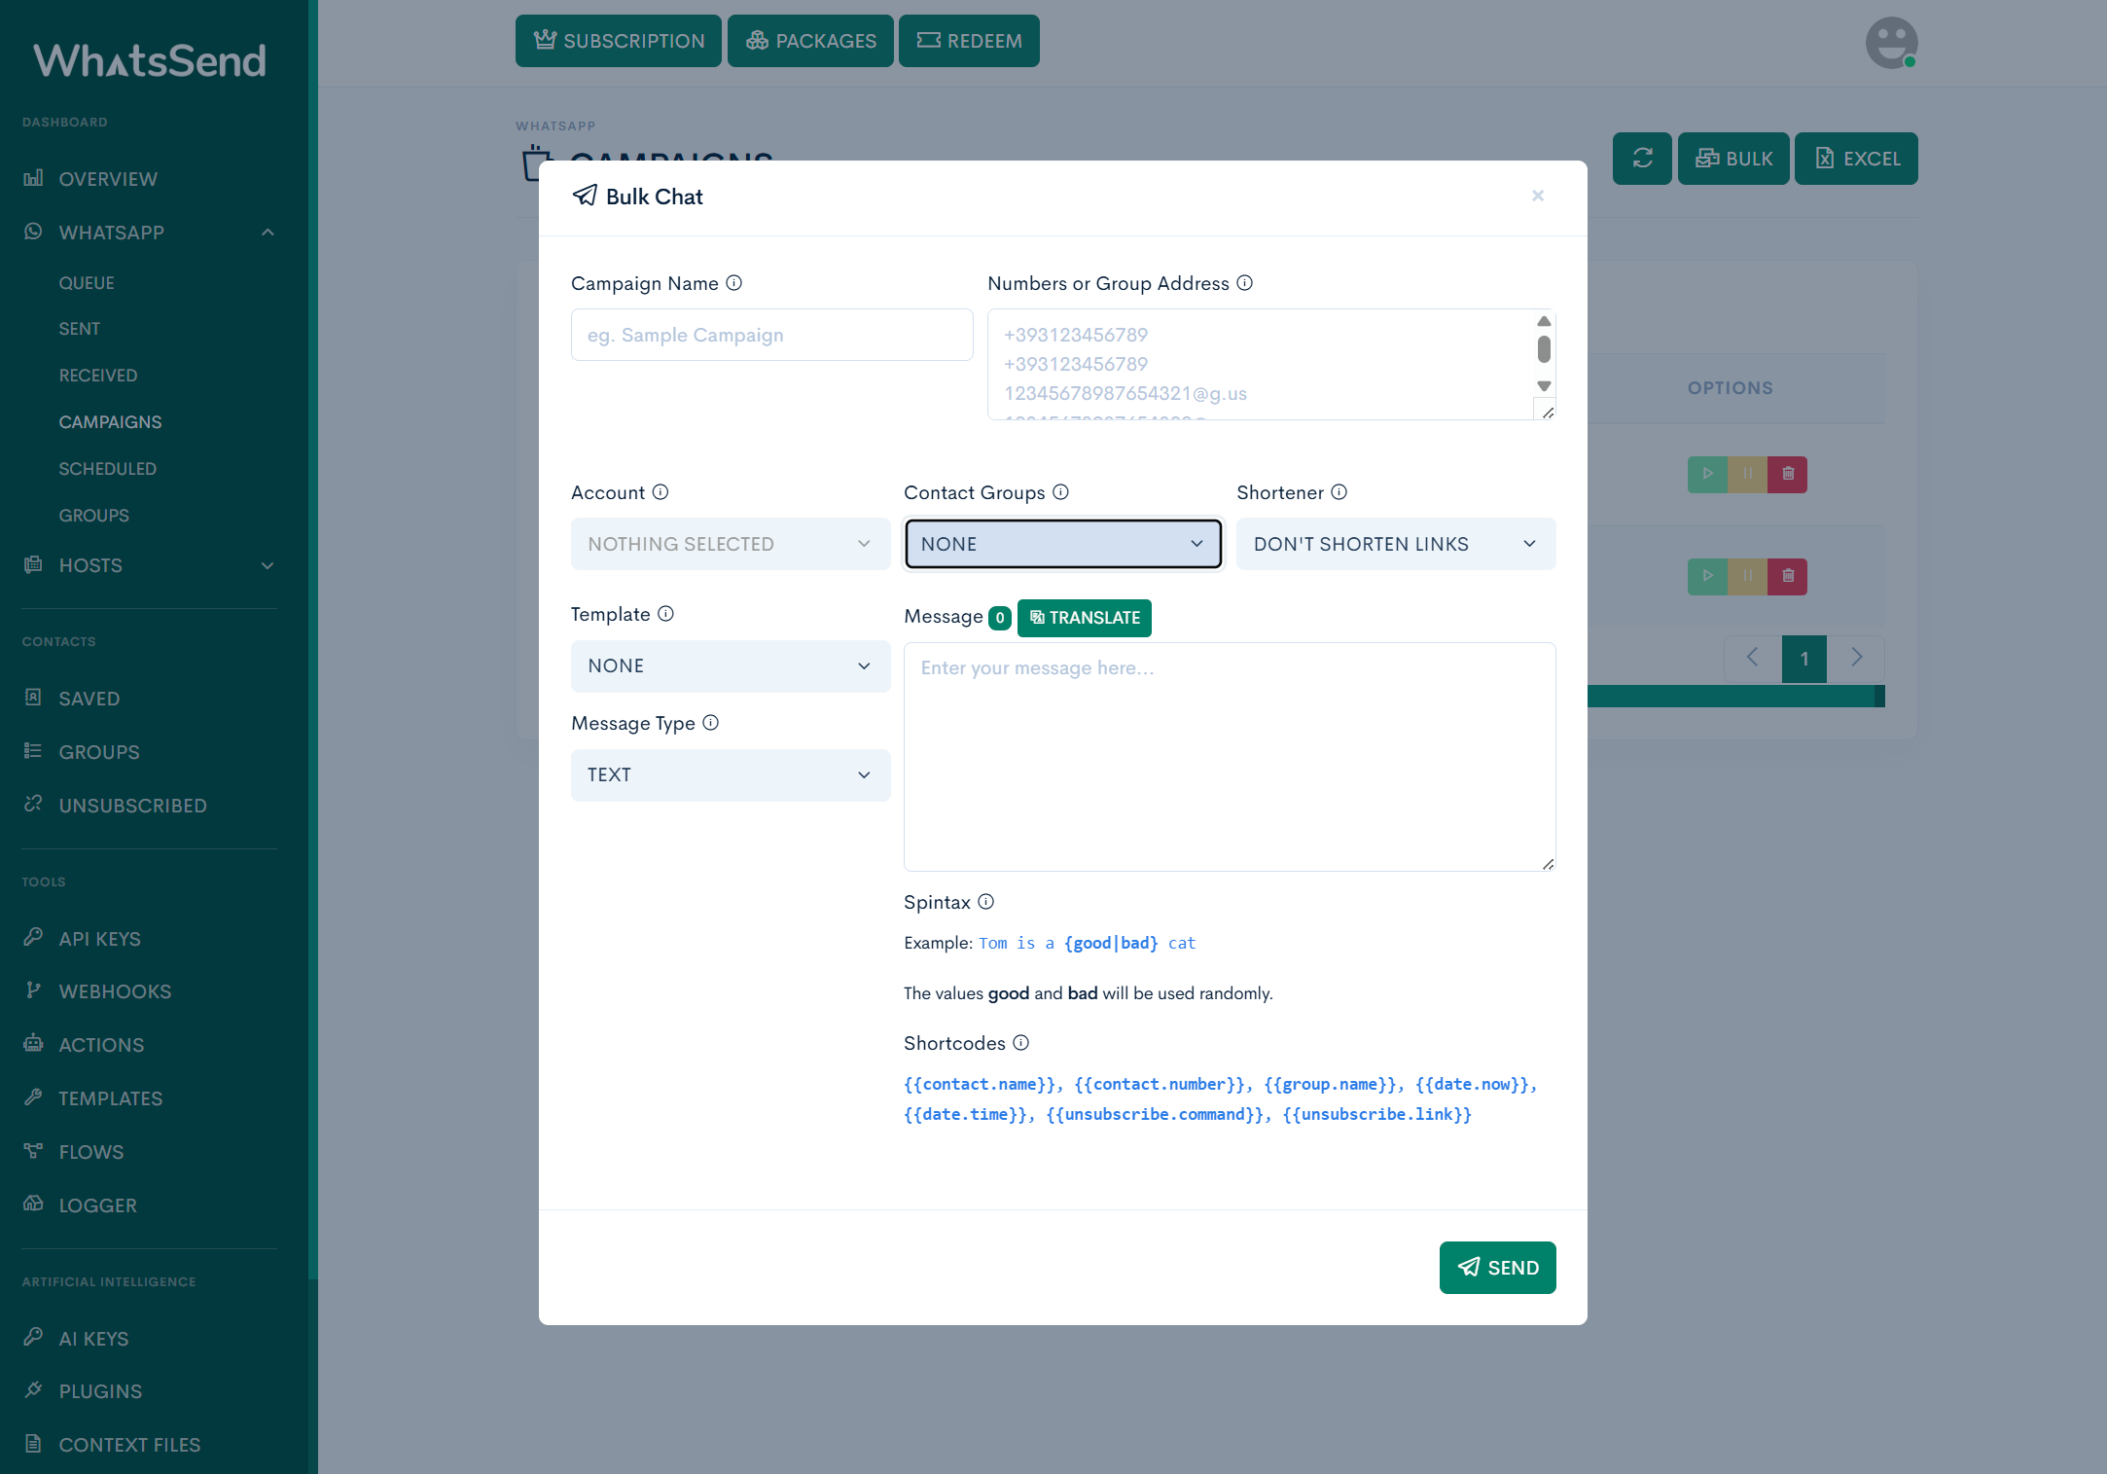The width and height of the screenshot is (2107, 1474).
Task: Click the Redeem button
Action: pos(969,41)
